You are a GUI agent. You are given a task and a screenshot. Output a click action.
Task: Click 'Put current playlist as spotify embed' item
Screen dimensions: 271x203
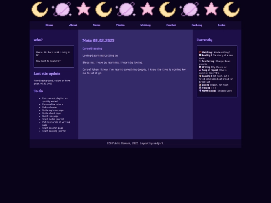coord(55,100)
